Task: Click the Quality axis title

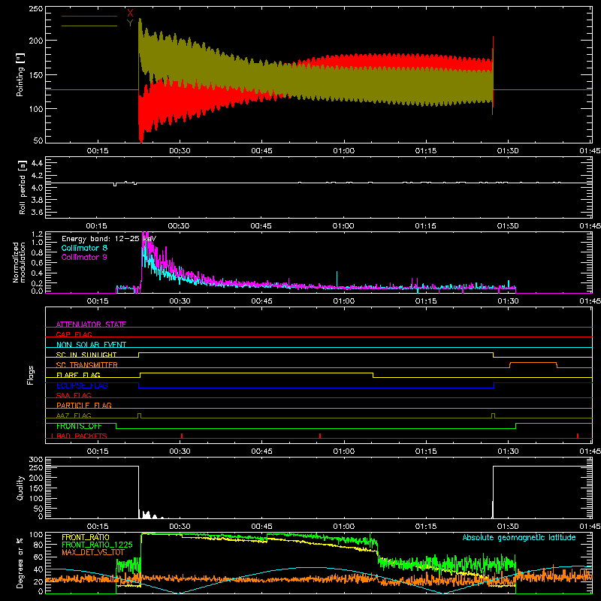Action: pos(20,488)
